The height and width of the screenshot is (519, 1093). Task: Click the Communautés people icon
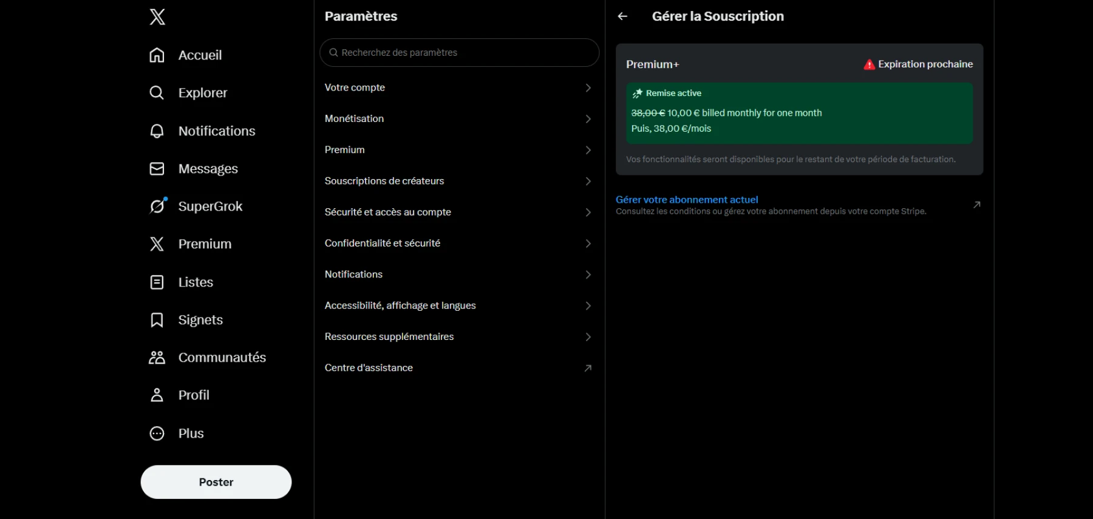click(x=157, y=358)
